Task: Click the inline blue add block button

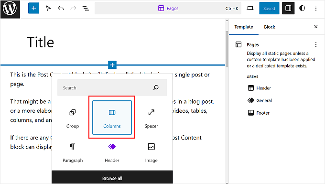Action: pyautogui.click(x=112, y=65)
